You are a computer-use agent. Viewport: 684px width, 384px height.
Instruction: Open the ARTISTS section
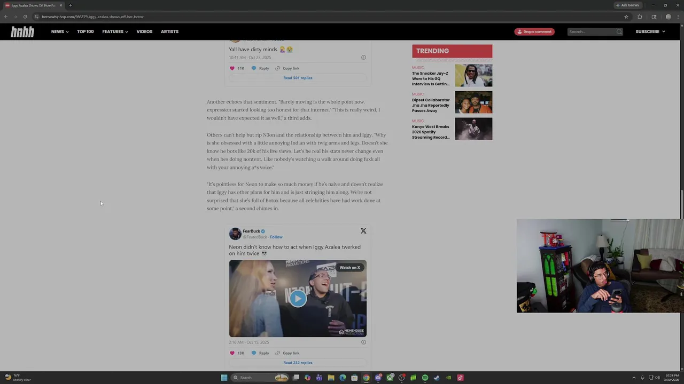click(169, 31)
